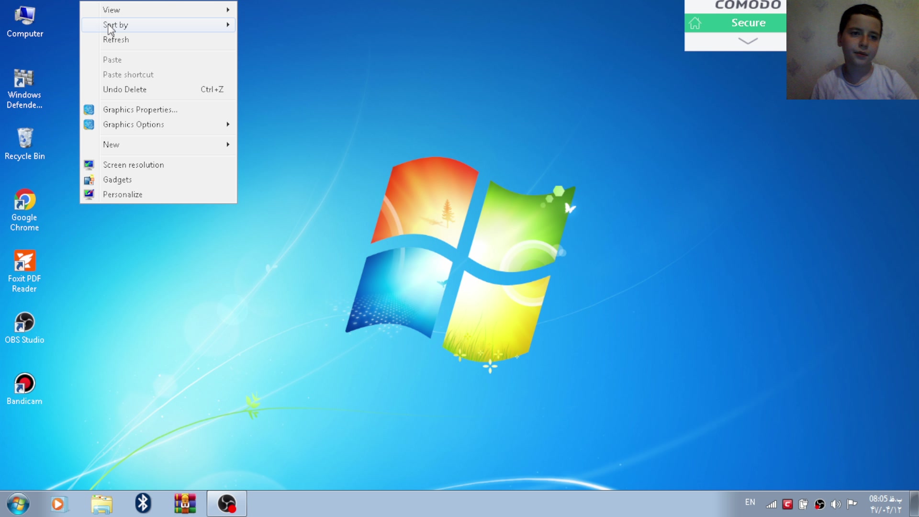This screenshot has width=919, height=517.
Task: Click the volume speaker tray icon
Action: click(836, 504)
